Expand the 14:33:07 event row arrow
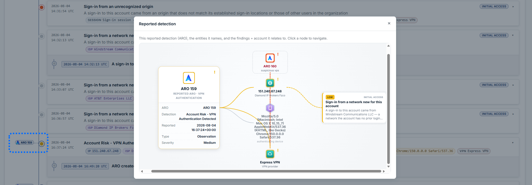 [513, 85]
